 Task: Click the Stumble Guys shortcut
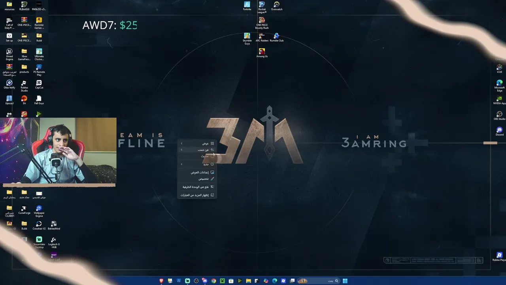click(247, 39)
